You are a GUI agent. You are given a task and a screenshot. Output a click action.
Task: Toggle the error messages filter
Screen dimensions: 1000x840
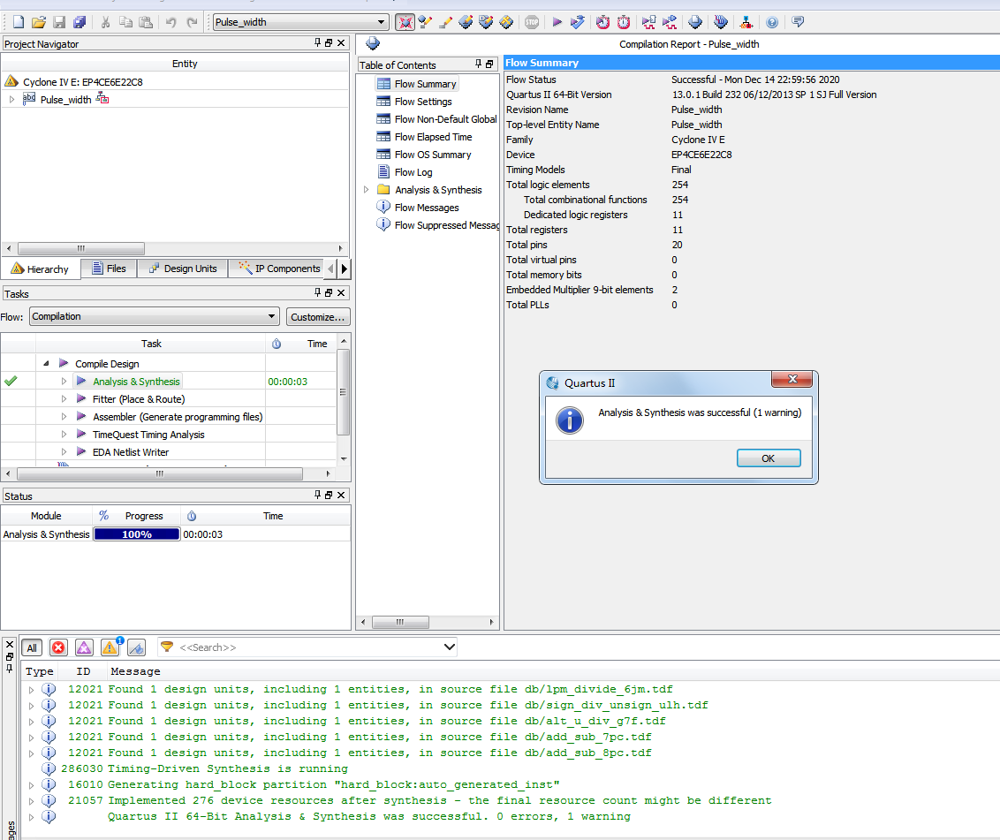click(x=58, y=648)
